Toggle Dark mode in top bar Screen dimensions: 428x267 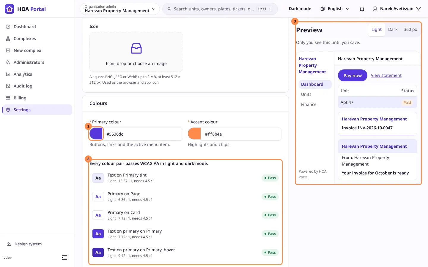click(300, 9)
